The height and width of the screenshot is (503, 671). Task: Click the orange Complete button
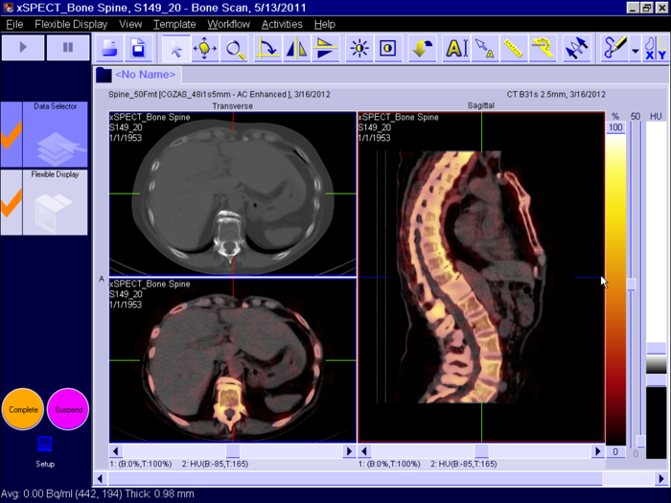tap(22, 409)
